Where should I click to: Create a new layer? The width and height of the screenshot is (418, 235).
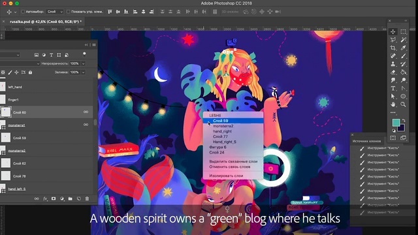pos(78,198)
